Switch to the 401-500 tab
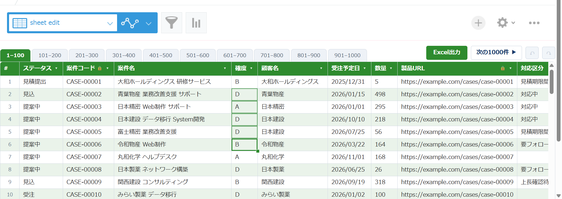 161,55
